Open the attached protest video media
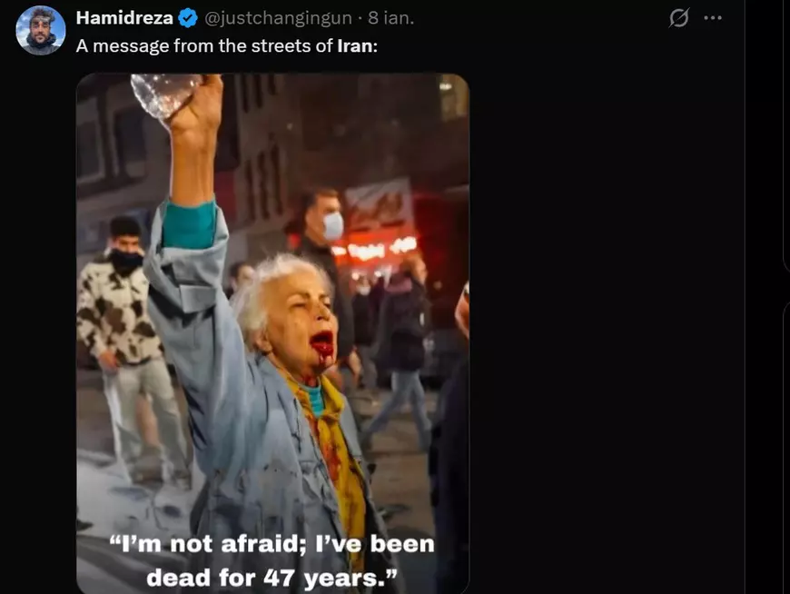The height and width of the screenshot is (594, 790). pos(272,333)
